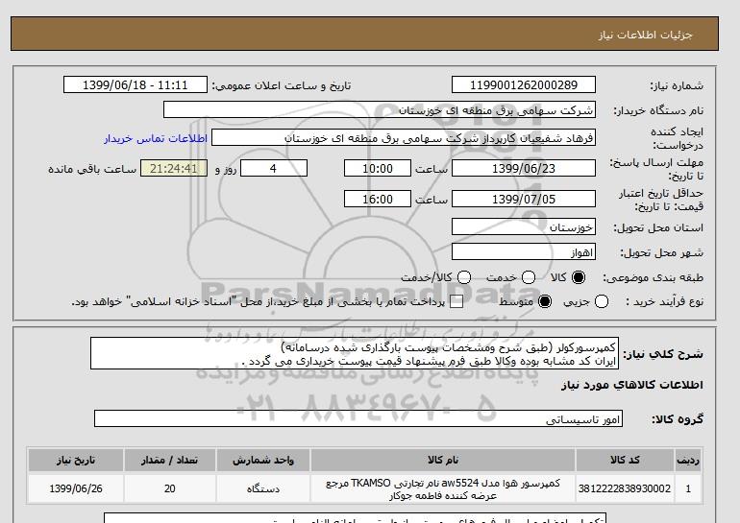740x523 pixels.
Task: Click the validity time field 16:00
Action: tap(378, 199)
